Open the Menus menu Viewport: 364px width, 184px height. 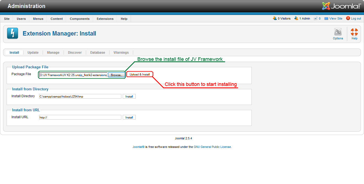pos(38,19)
